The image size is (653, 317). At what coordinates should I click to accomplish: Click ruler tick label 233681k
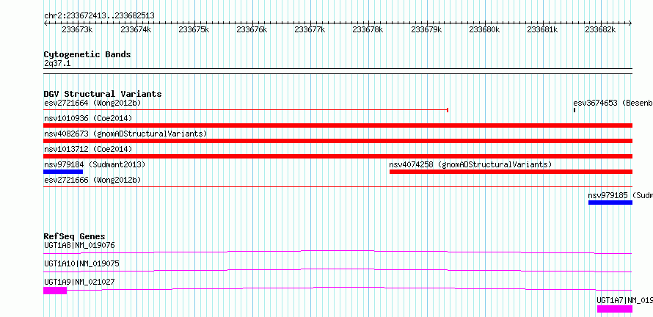point(543,29)
